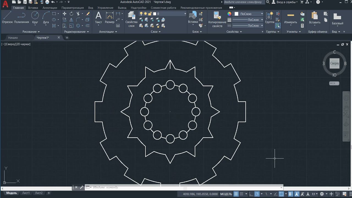352x198 pixels.
Task: Click the Stretch tool icon
Action: tap(64, 26)
